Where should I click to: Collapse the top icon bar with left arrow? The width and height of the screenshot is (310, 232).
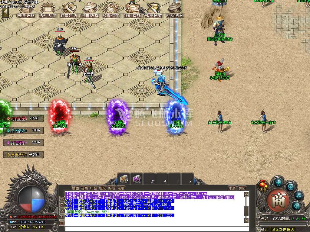click(5, 12)
